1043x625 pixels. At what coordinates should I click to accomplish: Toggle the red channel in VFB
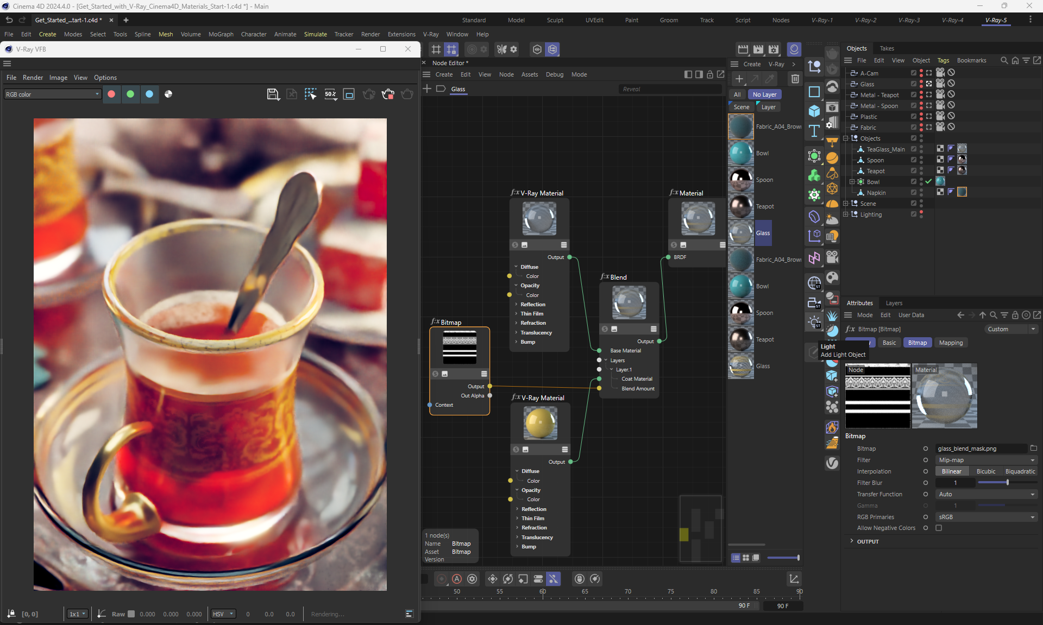[x=111, y=94]
